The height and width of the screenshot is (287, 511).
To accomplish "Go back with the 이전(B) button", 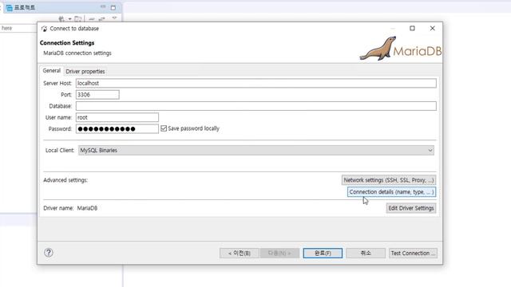I will (x=240, y=254).
